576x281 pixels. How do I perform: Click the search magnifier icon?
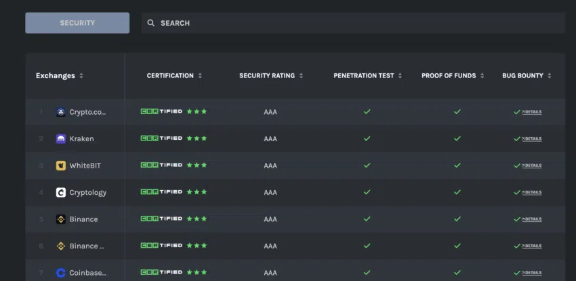coord(151,23)
